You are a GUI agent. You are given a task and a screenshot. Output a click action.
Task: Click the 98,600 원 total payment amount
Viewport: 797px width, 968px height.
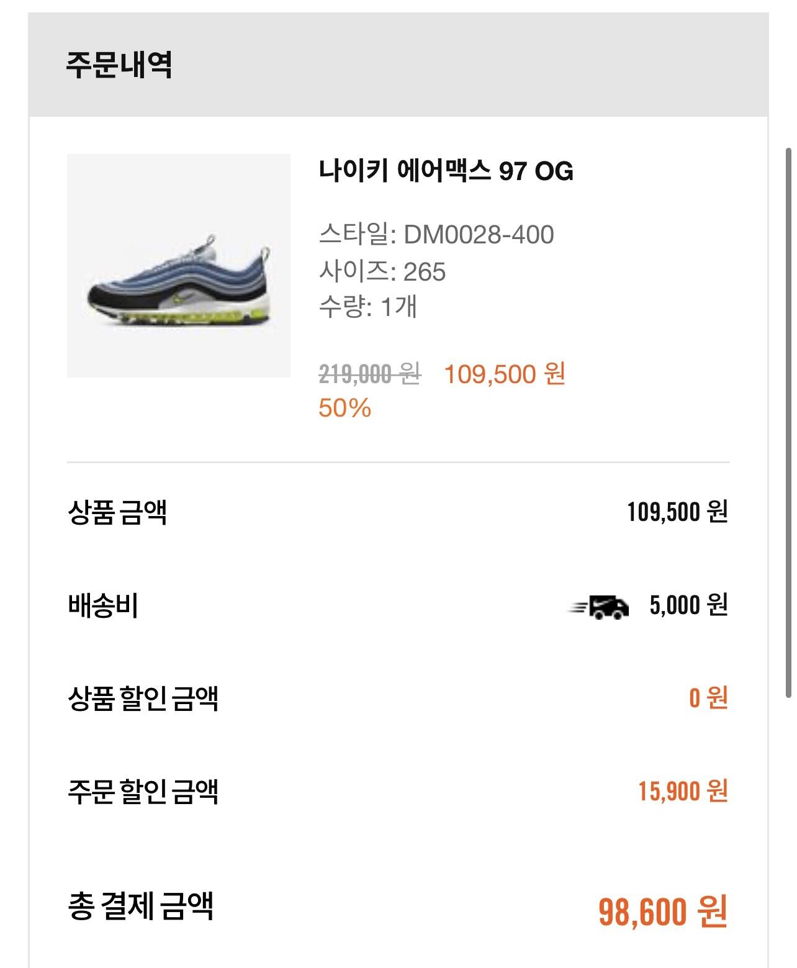point(662,912)
